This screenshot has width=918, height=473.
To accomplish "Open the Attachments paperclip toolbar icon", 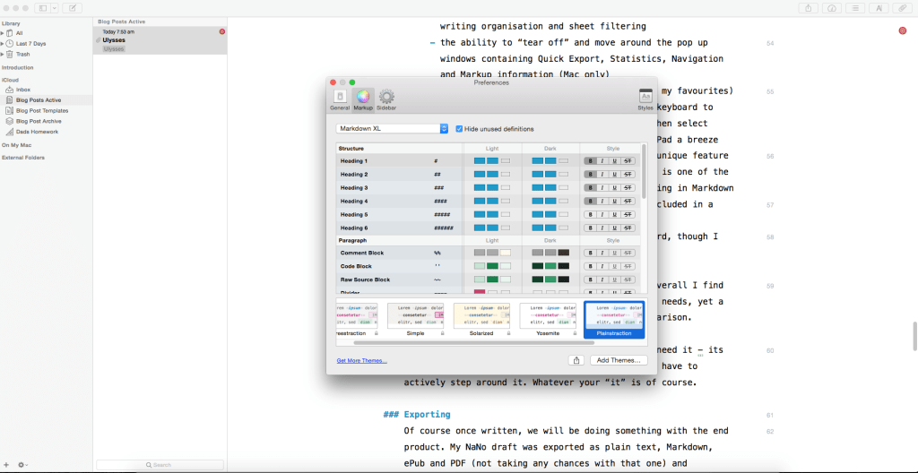I will tap(902, 8).
